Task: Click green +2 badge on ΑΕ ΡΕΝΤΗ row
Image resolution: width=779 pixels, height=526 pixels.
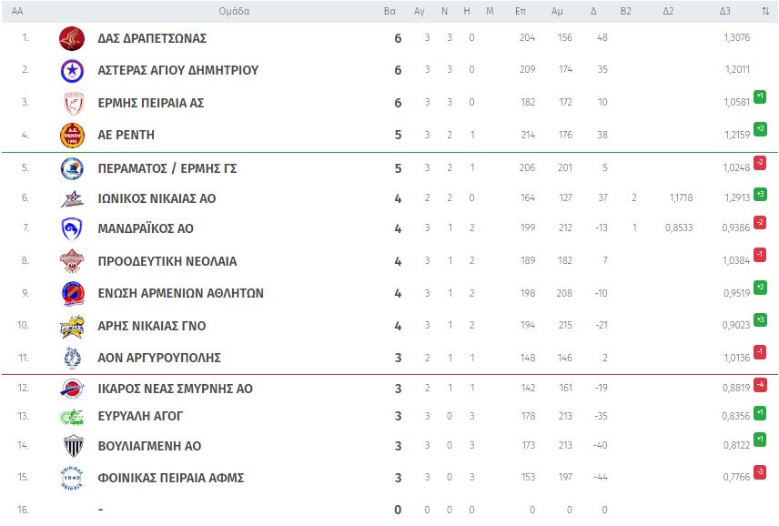Action: click(760, 128)
